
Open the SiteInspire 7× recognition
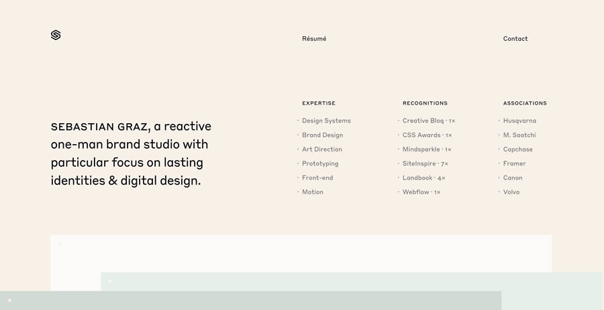coord(425,163)
